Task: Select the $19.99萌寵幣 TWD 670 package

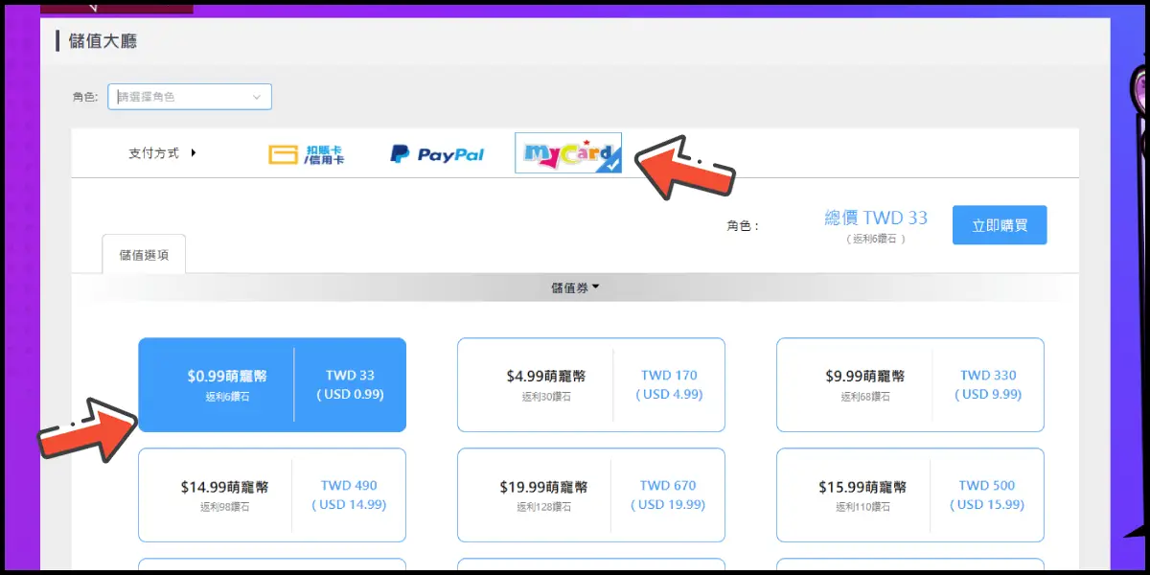Action: (591, 494)
